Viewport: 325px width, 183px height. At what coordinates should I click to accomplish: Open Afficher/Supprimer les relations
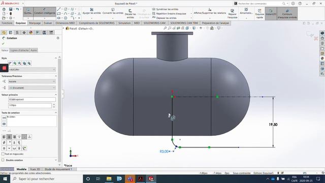[x=210, y=11]
